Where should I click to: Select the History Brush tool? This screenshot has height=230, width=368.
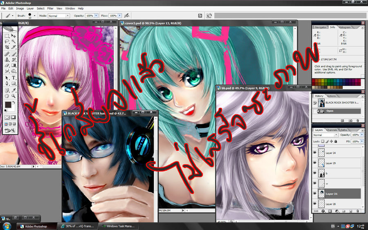click(13, 60)
